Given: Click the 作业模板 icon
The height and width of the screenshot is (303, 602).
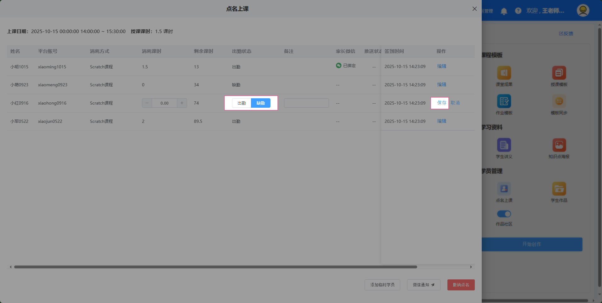Looking at the screenshot, I should 504,101.
